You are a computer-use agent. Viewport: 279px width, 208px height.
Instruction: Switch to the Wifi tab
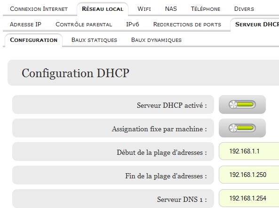tap(144, 9)
